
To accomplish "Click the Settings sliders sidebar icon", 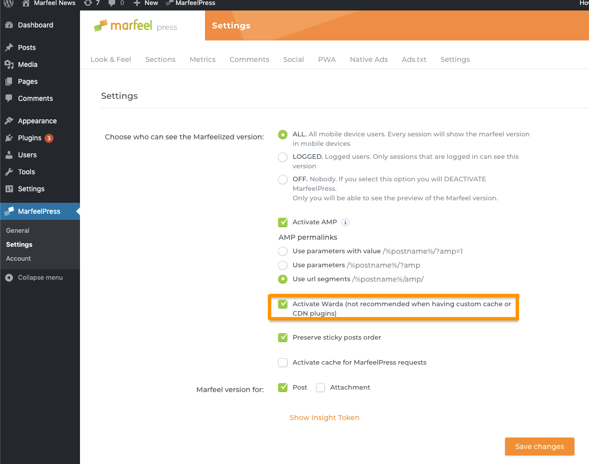I will click(x=9, y=189).
